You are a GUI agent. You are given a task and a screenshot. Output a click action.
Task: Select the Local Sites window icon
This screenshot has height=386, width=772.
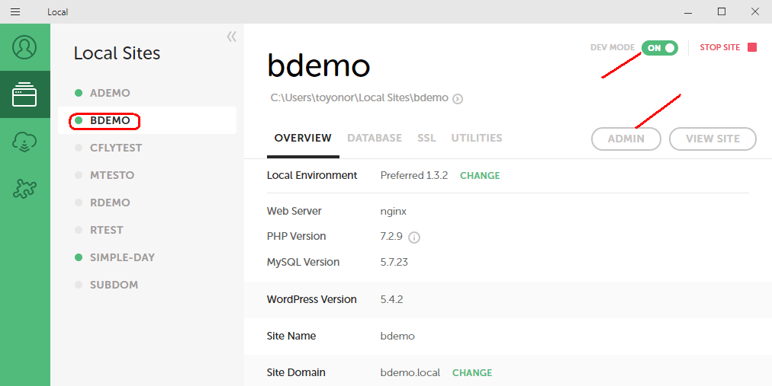[x=24, y=95]
